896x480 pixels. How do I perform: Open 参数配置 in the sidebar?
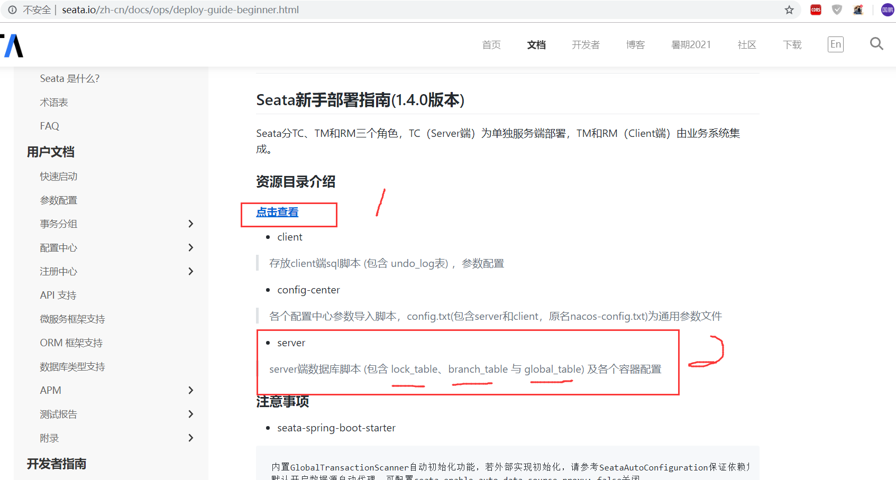click(x=59, y=200)
